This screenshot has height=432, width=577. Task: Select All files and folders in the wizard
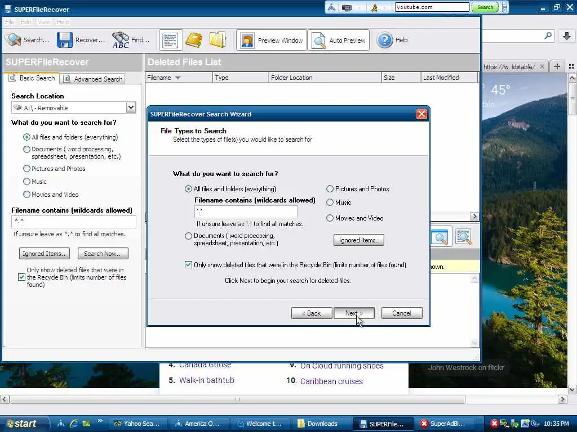click(x=188, y=189)
